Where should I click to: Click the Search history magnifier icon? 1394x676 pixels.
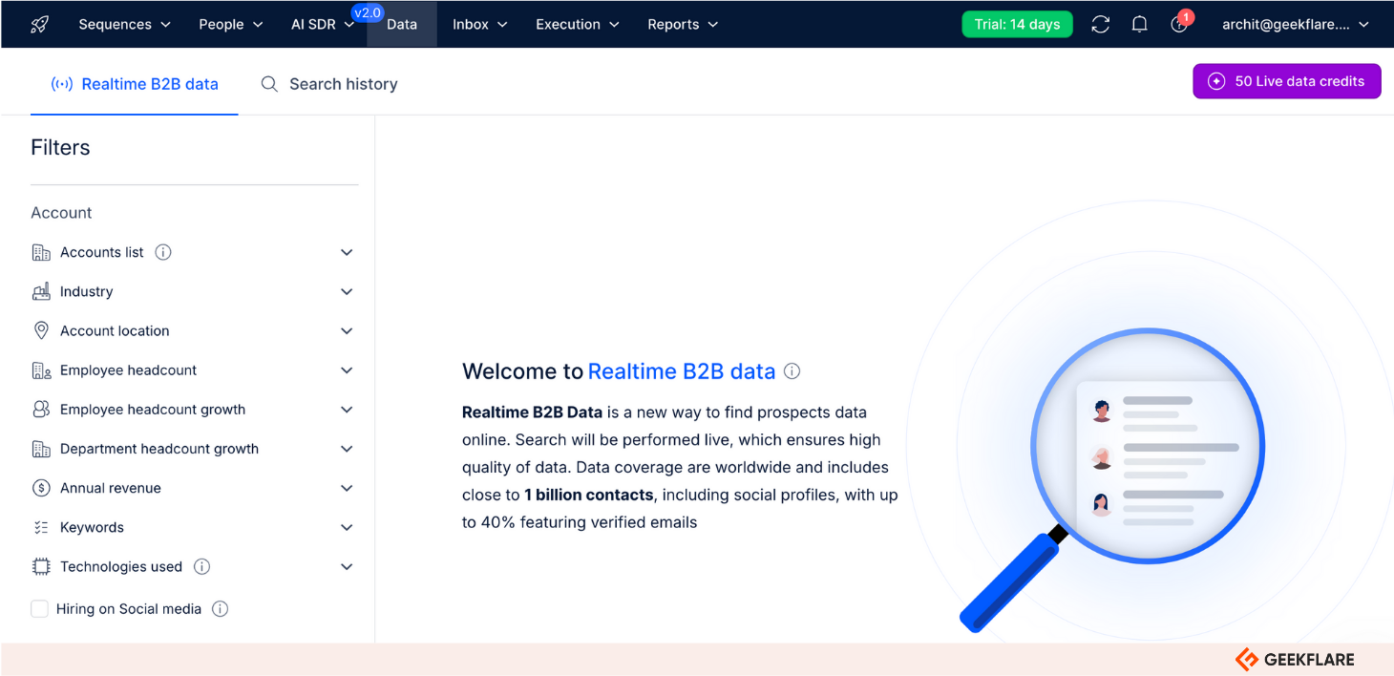click(x=270, y=84)
